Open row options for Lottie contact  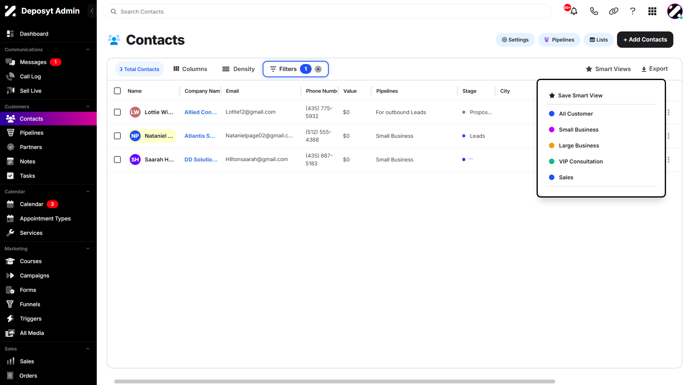point(668,112)
